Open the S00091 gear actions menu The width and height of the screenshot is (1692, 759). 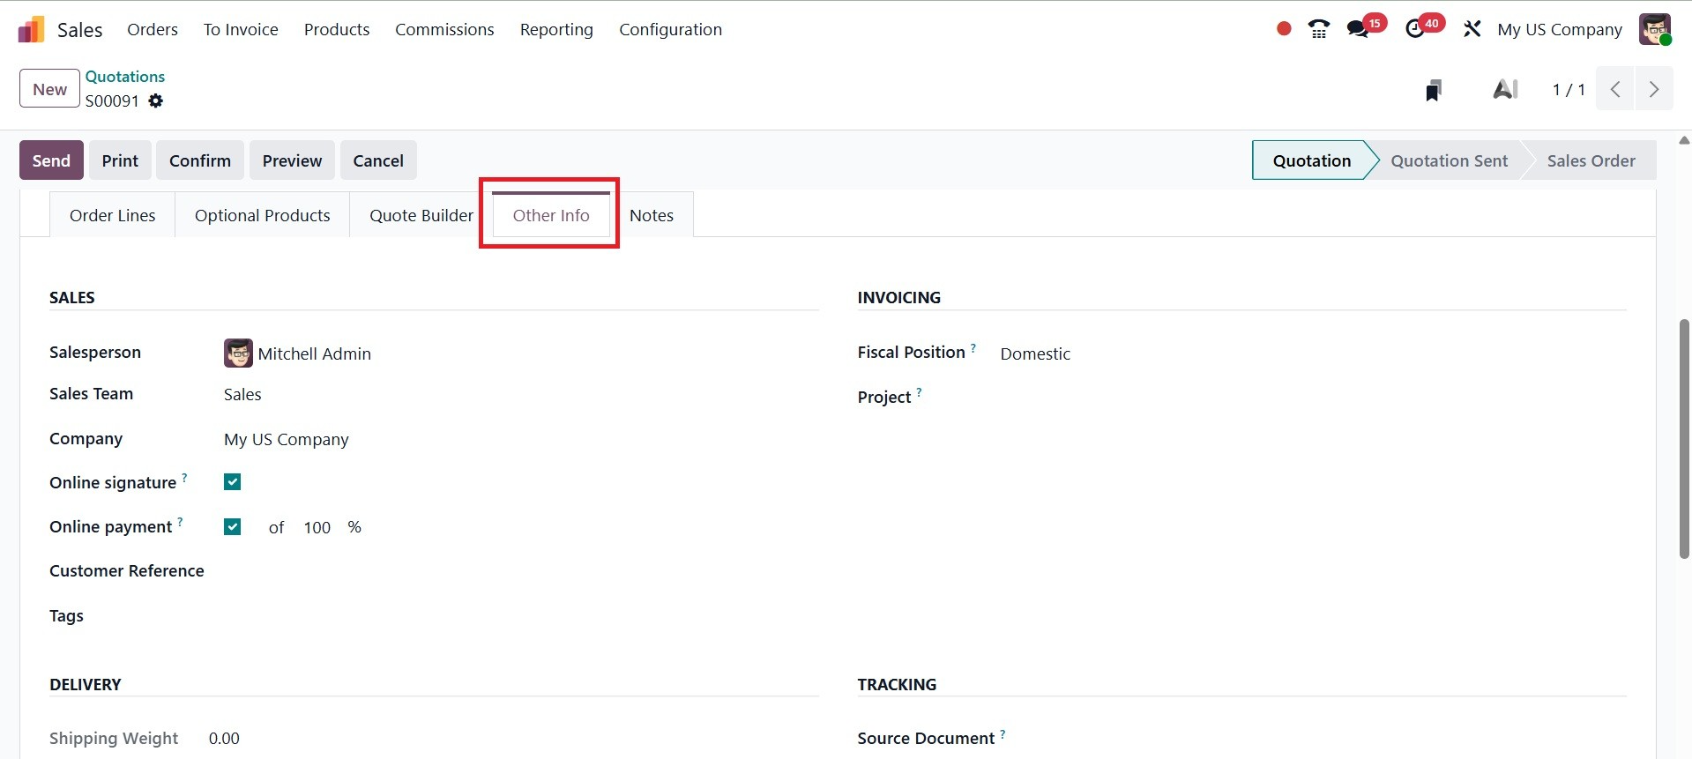[x=156, y=100]
